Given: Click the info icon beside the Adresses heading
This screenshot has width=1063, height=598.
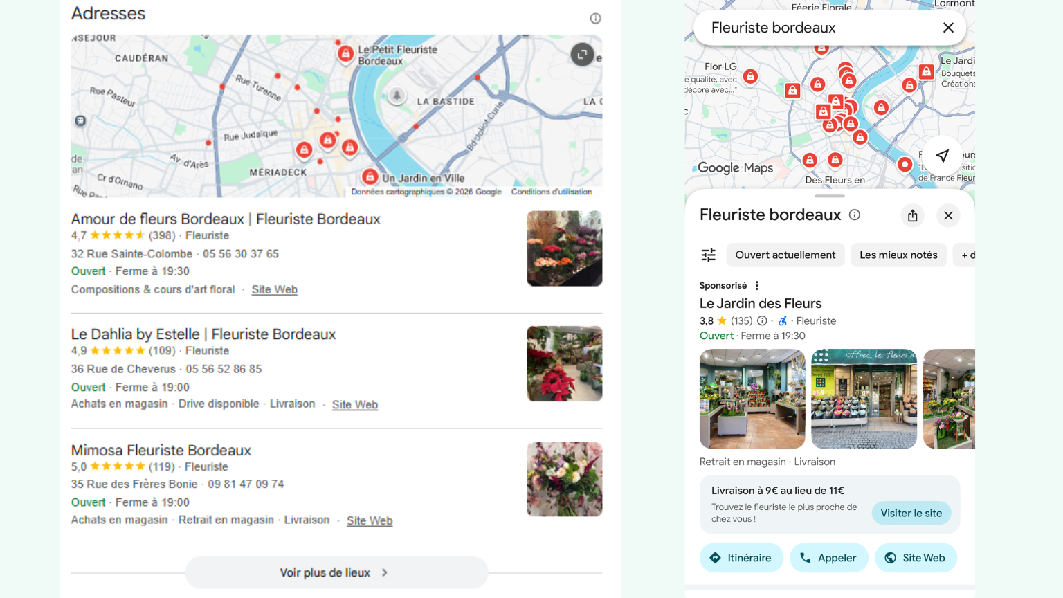Looking at the screenshot, I should [x=596, y=18].
